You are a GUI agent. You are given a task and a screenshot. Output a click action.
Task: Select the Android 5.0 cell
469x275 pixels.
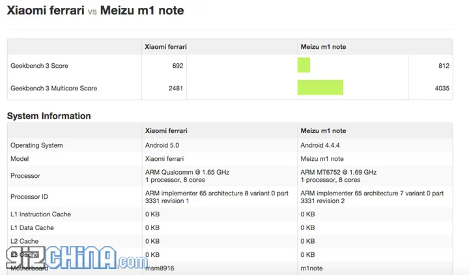tap(162, 145)
